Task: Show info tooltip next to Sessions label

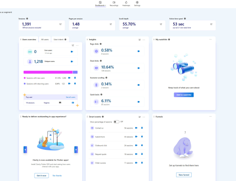Action: [x=27, y=18]
